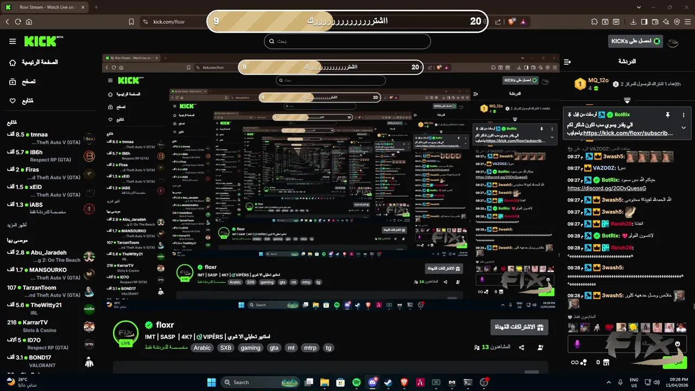This screenshot has height=391, width=695.
Task: Click the 'الاشتراكات المُهداة' gifted subs button
Action: tap(520, 327)
